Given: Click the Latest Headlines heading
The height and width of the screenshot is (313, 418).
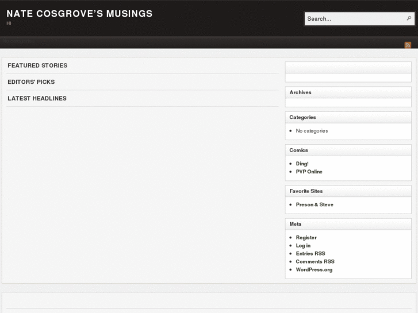Looking at the screenshot, I should click(37, 99).
